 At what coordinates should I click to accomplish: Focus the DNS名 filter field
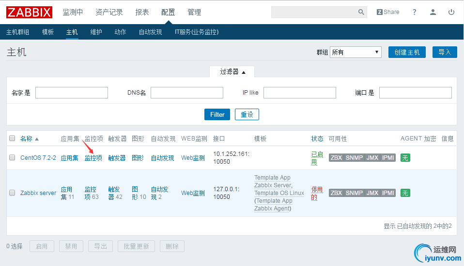187,93
